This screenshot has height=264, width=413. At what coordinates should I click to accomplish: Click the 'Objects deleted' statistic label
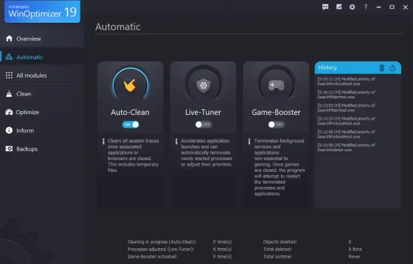point(280,241)
